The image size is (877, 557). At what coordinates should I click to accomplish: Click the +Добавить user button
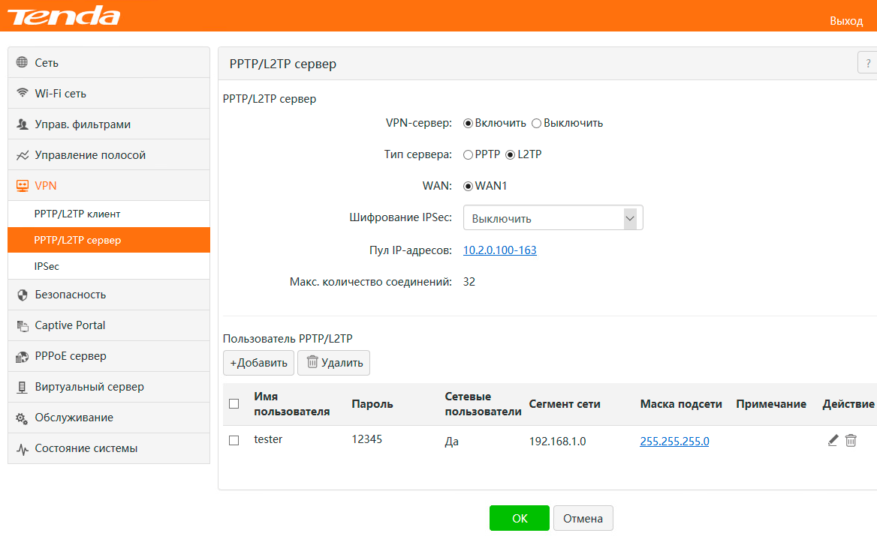tap(258, 363)
